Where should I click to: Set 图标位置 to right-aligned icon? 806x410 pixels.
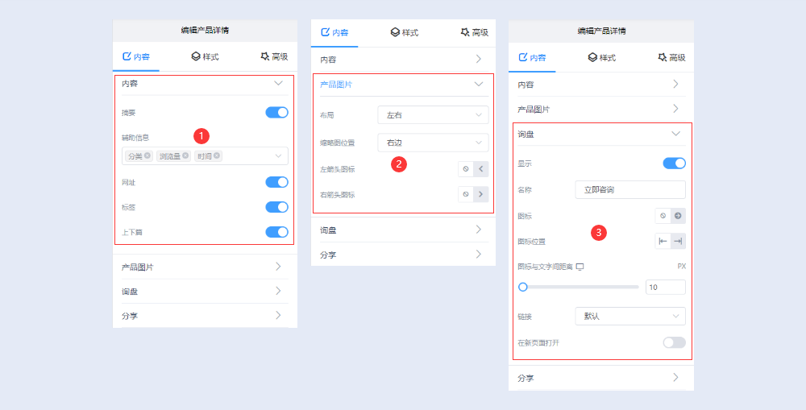click(x=678, y=241)
